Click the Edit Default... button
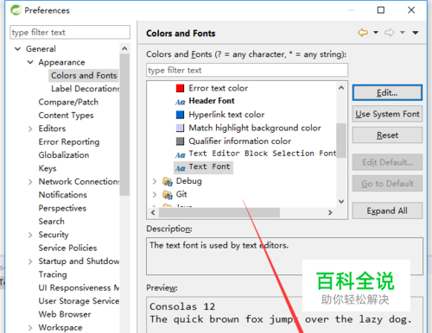 [x=387, y=162]
